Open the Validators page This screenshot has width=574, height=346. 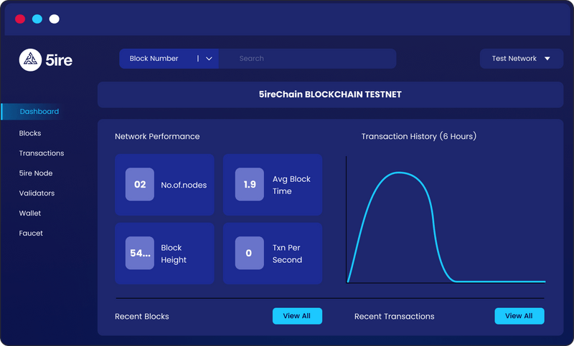coord(37,193)
